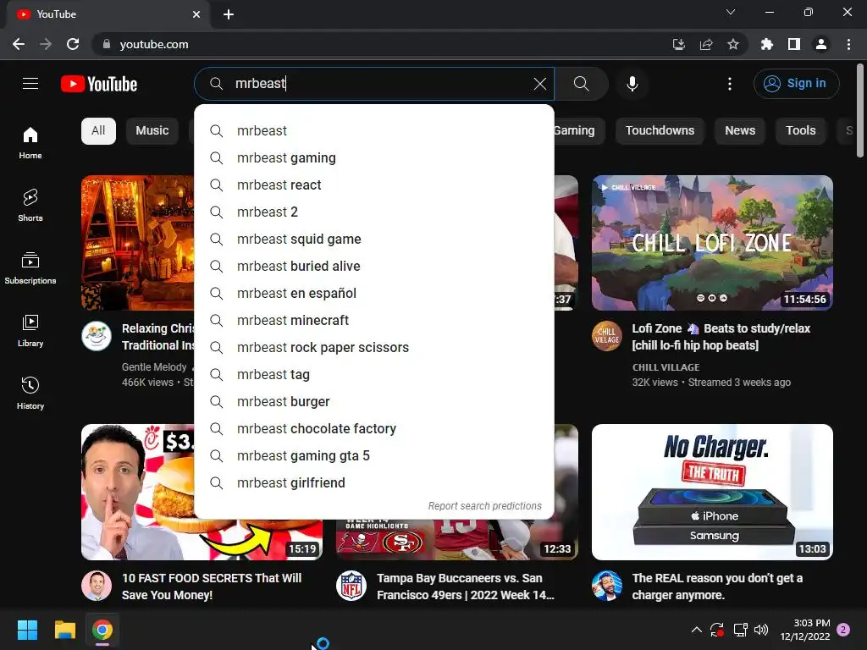Select the Tools filter chip
This screenshot has height=650, width=867.
coord(801,131)
